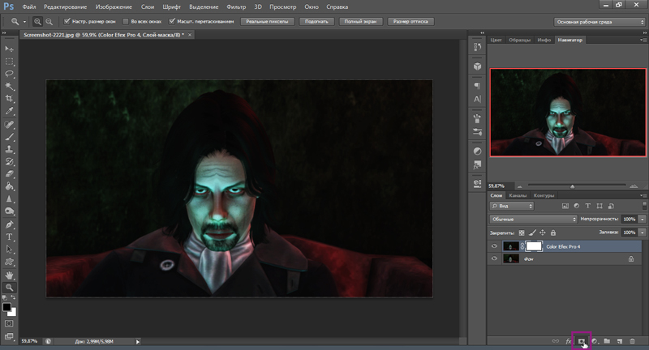Click the 'Полный экран' button

point(360,22)
